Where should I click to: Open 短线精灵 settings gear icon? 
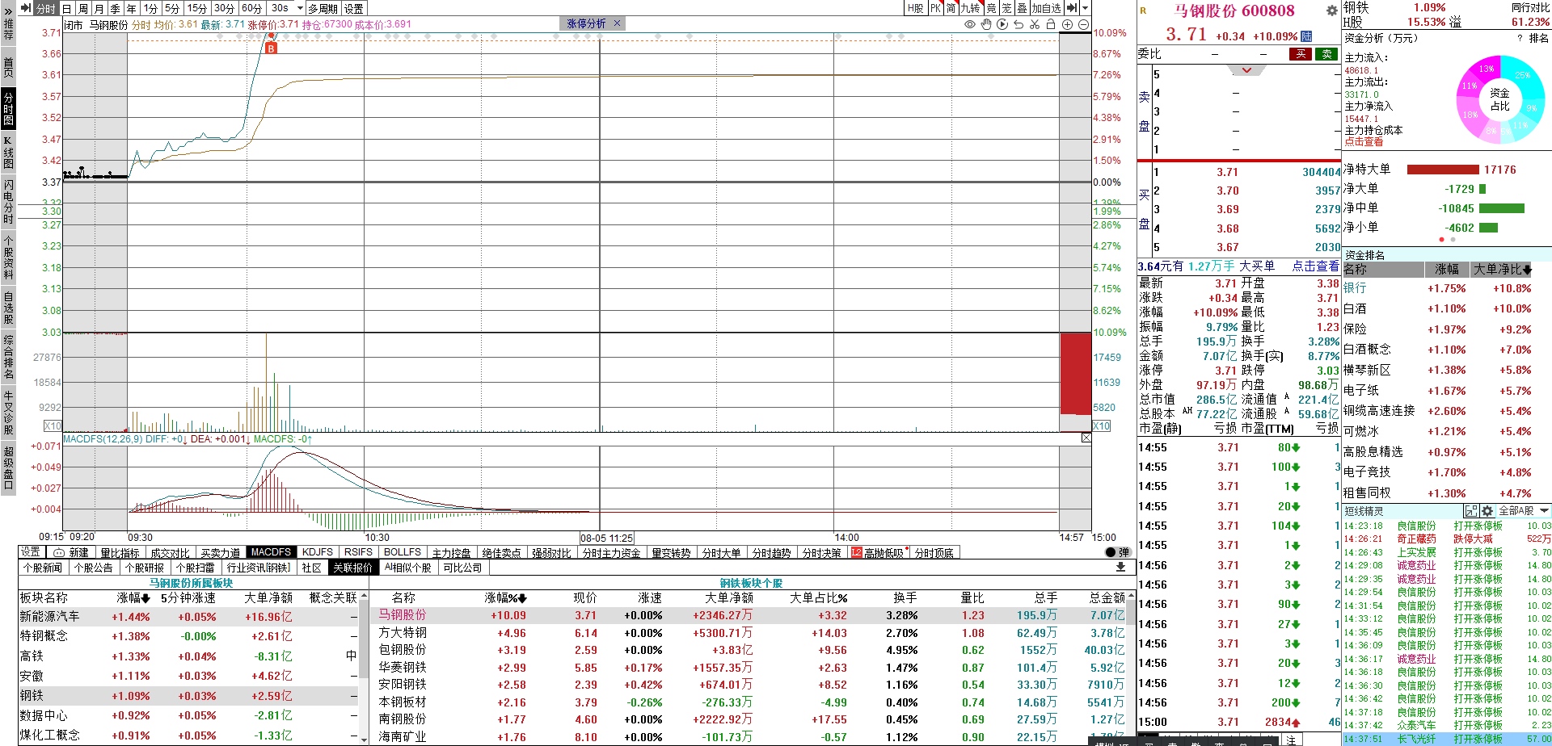click(x=1487, y=511)
